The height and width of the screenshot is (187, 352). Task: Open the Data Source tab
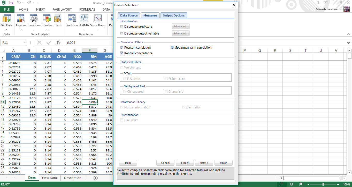129,15
